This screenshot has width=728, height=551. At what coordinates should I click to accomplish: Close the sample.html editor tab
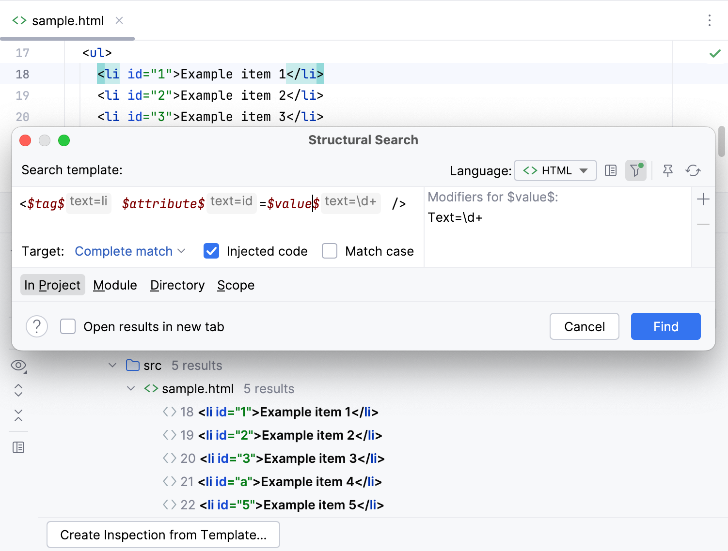point(119,21)
